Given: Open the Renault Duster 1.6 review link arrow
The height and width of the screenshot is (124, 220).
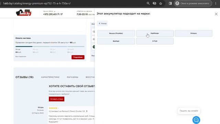Looking at the screenshot, I should point(87,111).
